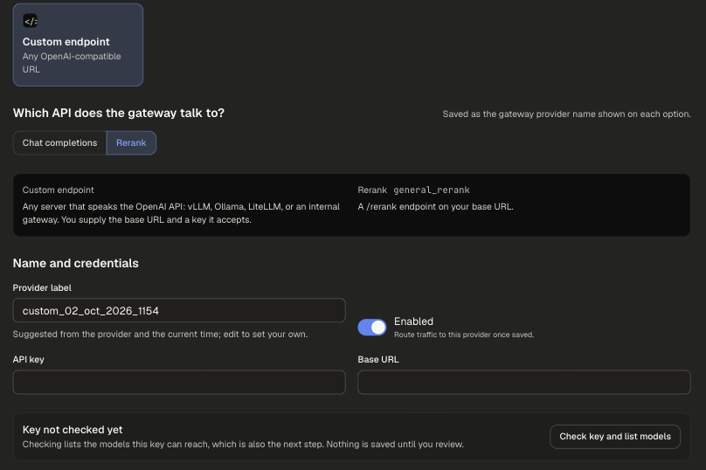Click 'A /rerank endpoint on your base URL.' text

tap(435, 207)
